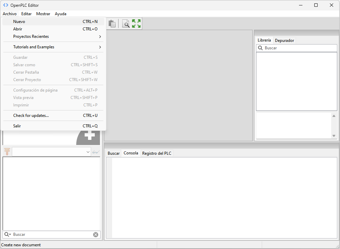
Task: Open the search-in-project magnifier toolbar icon
Action: click(126, 24)
